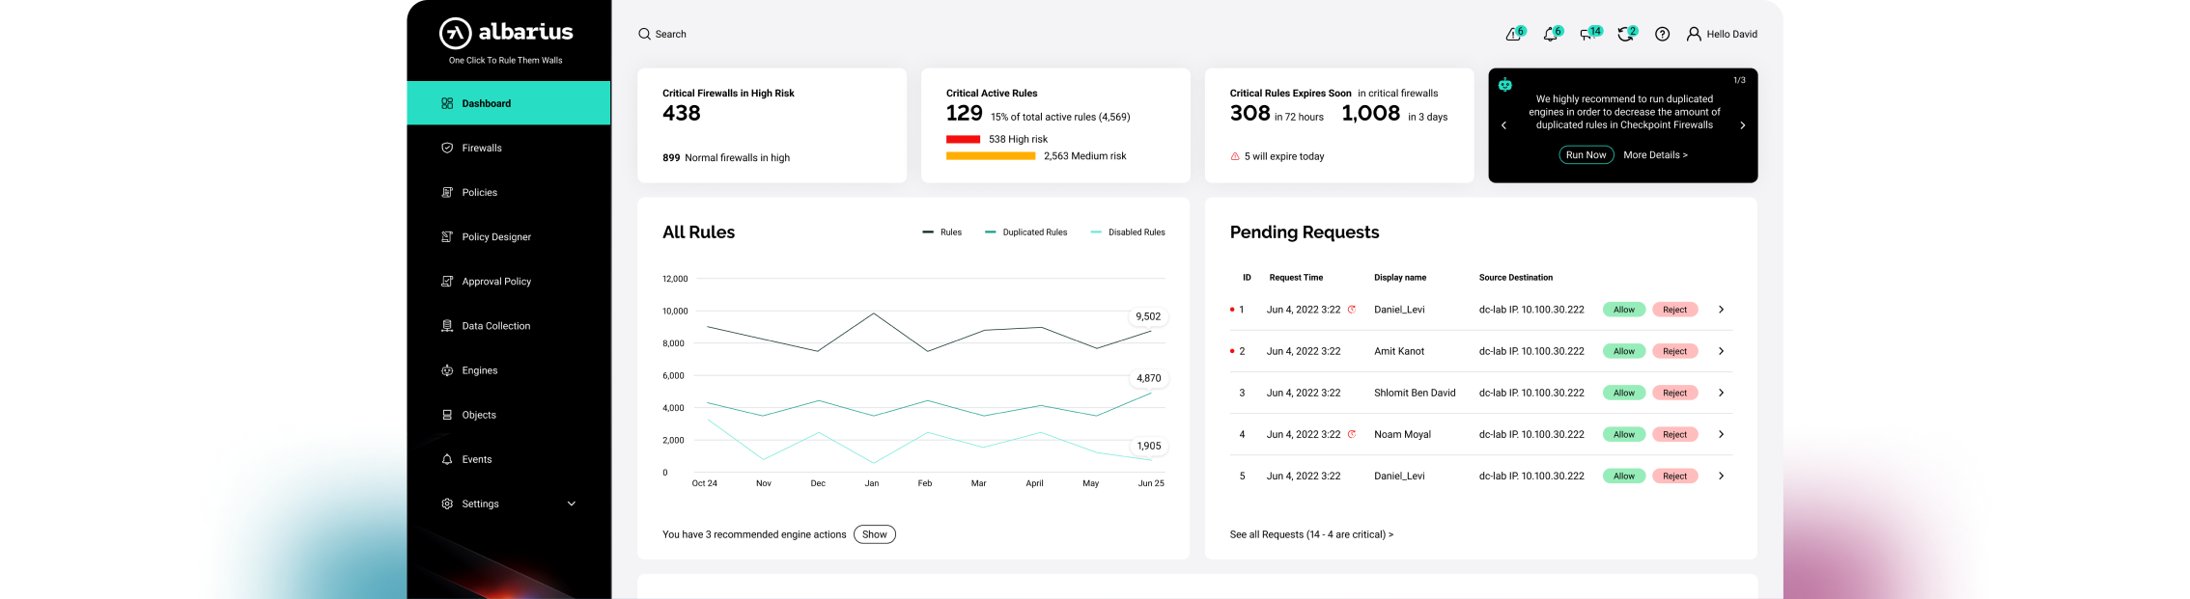
Task: Reject request 5 from Daniel_Levi
Action: (1674, 476)
